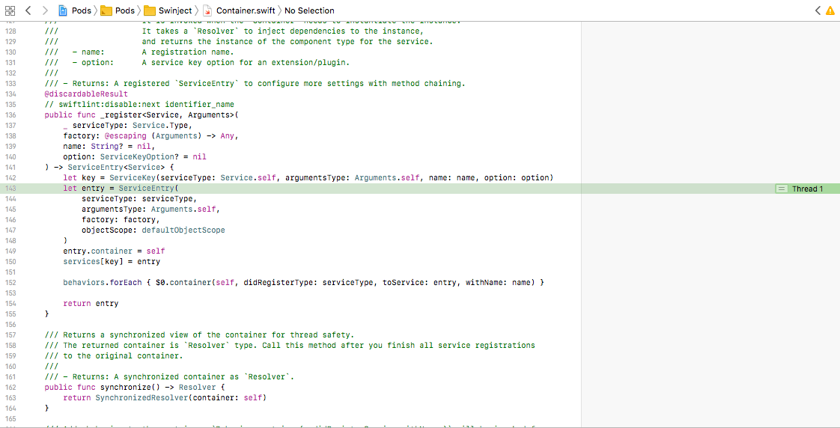
Task: Click 'factory: factory,' on line 146
Action: tap(121, 220)
